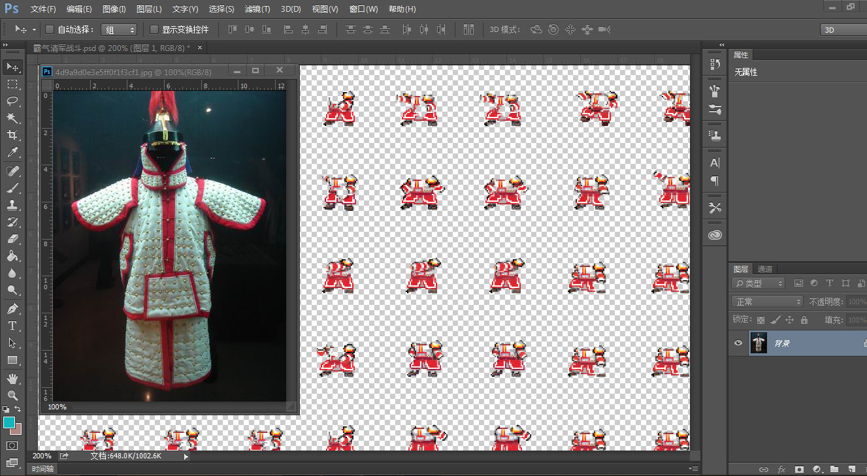Open the 滤镜(T) menu

point(257,9)
